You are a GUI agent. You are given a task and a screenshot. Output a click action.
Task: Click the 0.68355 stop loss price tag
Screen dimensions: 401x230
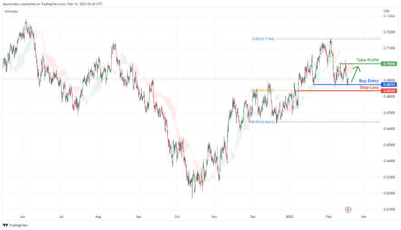(x=389, y=91)
